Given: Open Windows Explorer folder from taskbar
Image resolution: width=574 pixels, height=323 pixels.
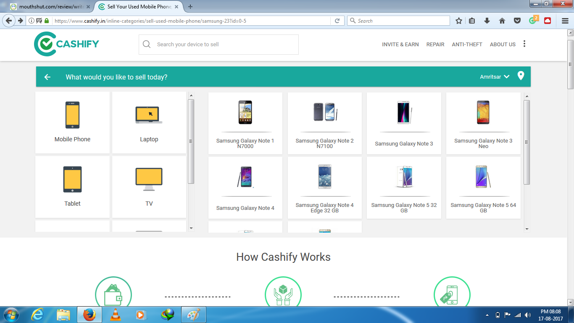Looking at the screenshot, I should (x=63, y=315).
